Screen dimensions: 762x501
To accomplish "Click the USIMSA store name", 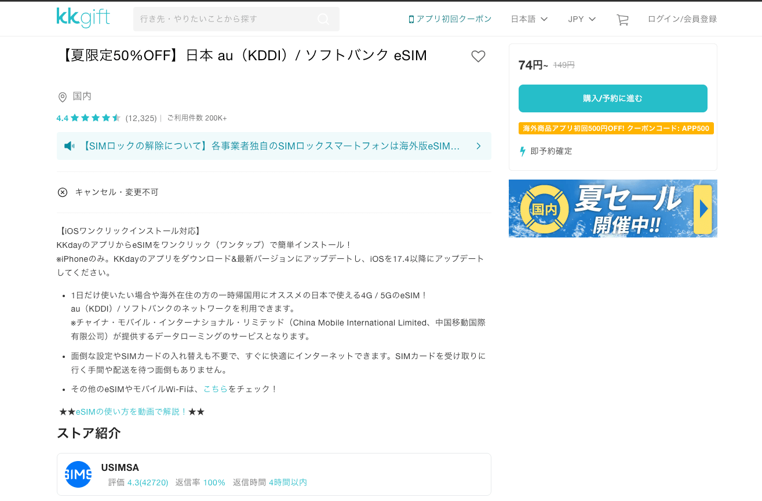I will (x=120, y=468).
